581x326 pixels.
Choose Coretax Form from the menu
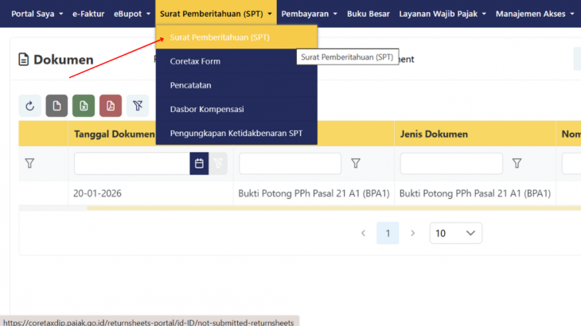point(195,61)
